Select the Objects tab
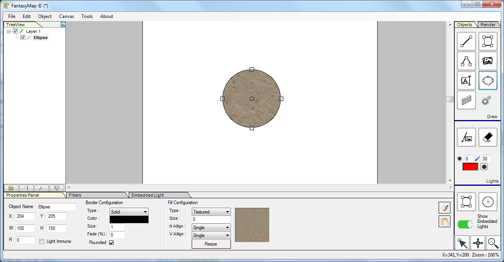This screenshot has width=504, height=262. 465,25
